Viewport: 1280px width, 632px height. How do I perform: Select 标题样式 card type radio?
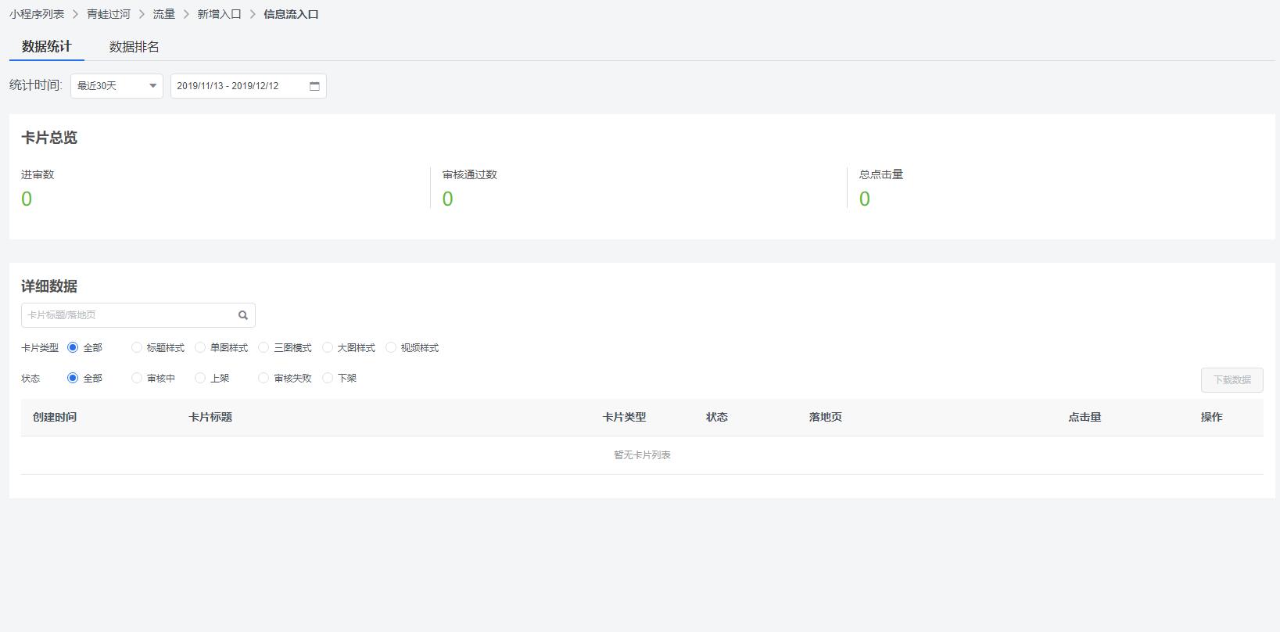pos(137,348)
